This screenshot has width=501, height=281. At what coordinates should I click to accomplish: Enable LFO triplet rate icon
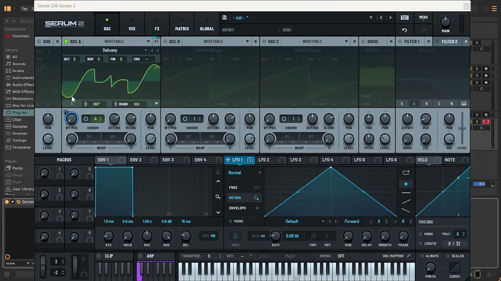click(x=313, y=236)
